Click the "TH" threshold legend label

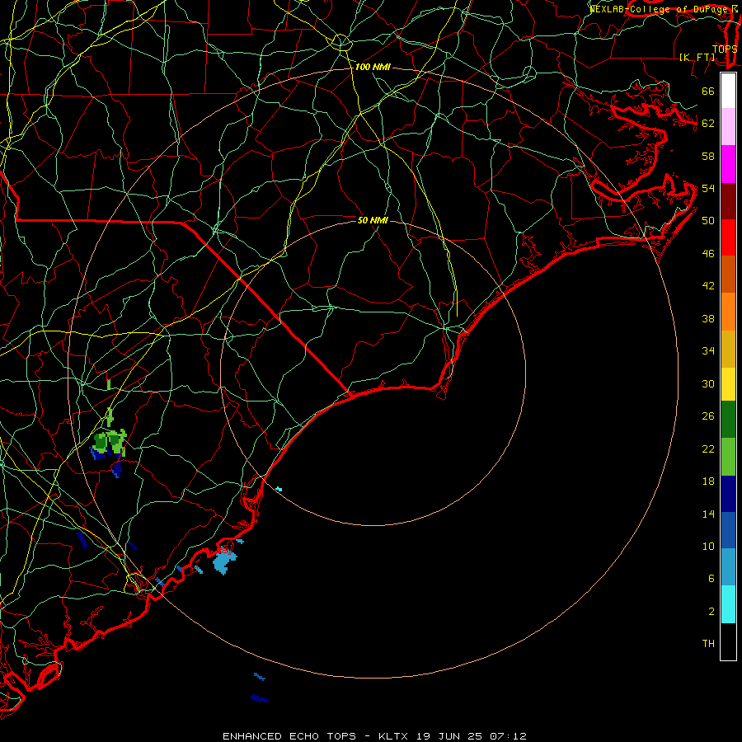pos(708,644)
